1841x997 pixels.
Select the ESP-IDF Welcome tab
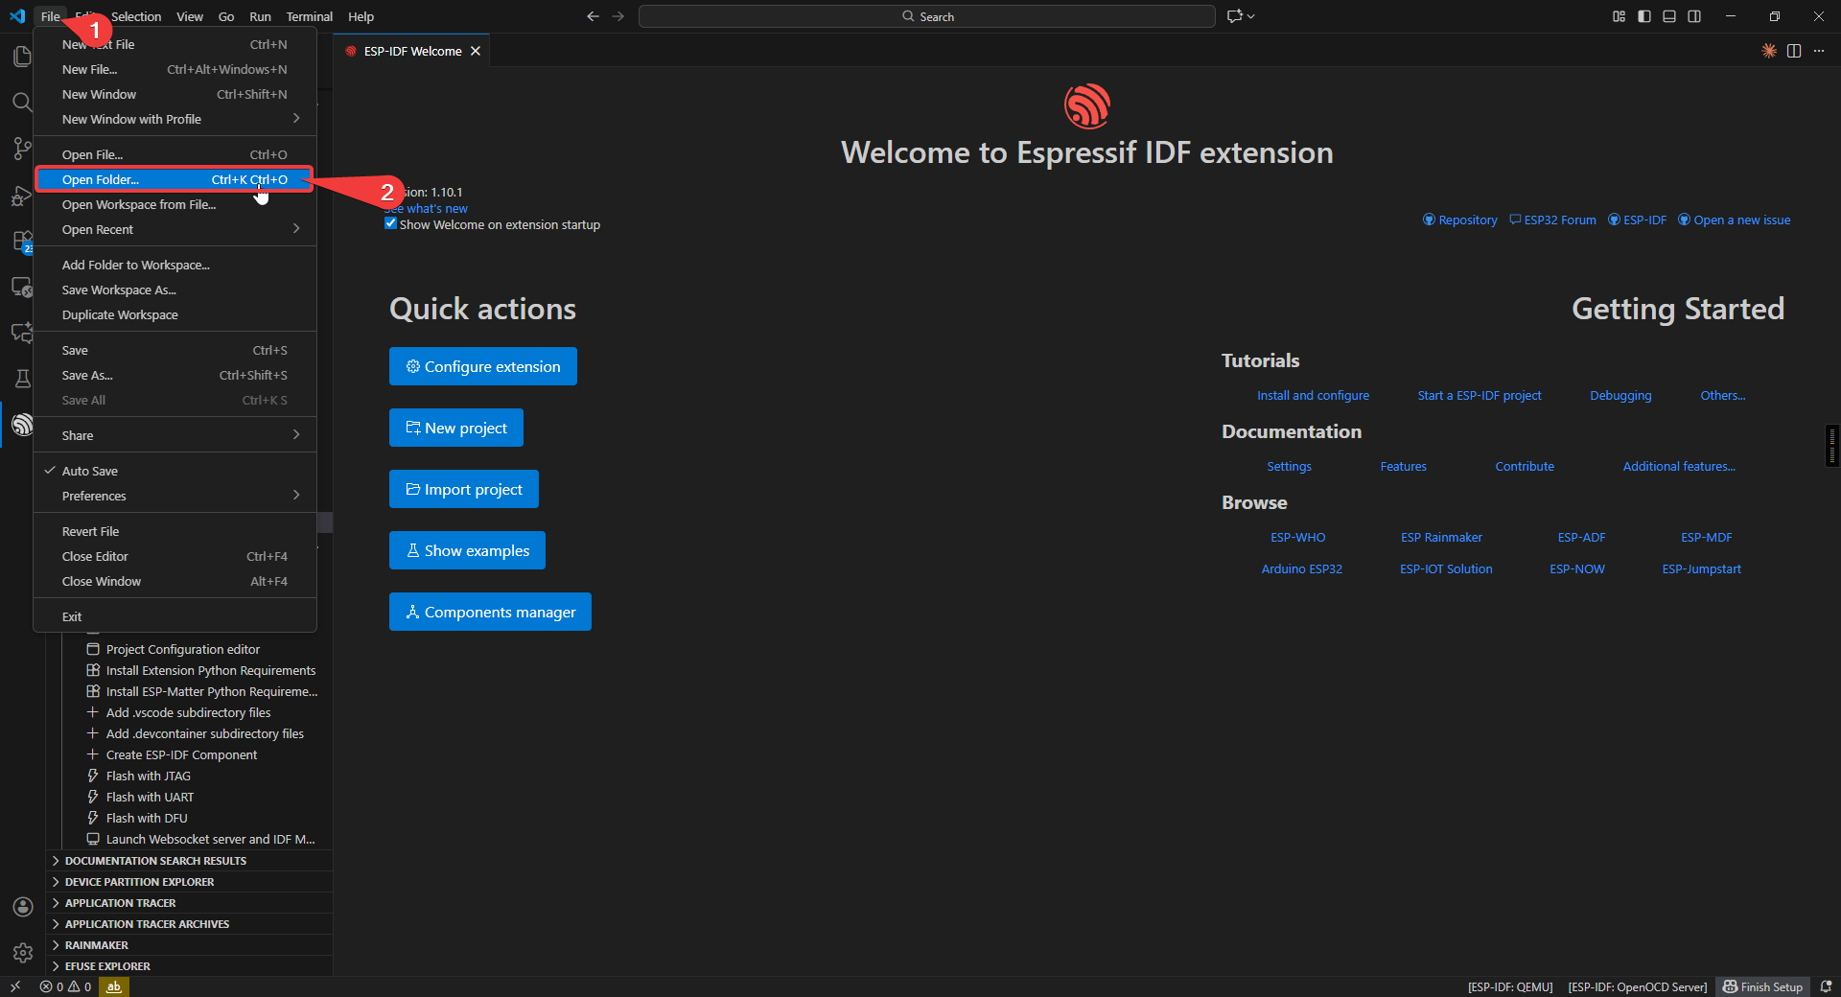pos(412,51)
